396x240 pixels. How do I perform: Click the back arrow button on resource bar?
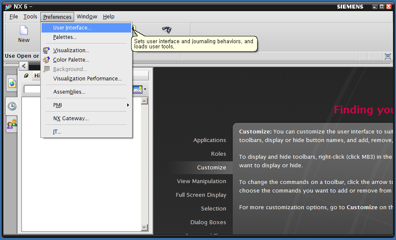pos(24,66)
